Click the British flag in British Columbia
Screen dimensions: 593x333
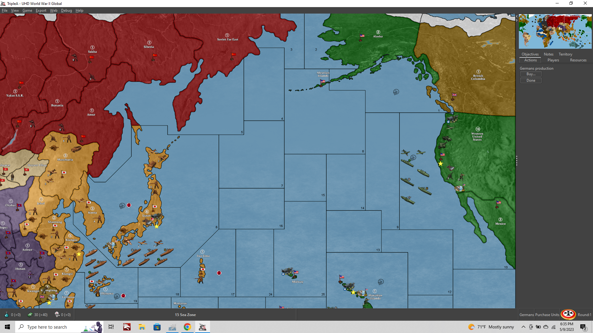tap(454, 95)
